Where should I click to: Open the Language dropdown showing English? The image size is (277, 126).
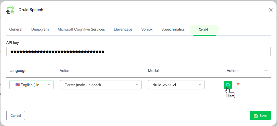click(31, 85)
